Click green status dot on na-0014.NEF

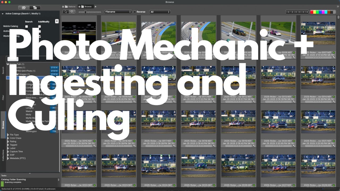coord(334,97)
